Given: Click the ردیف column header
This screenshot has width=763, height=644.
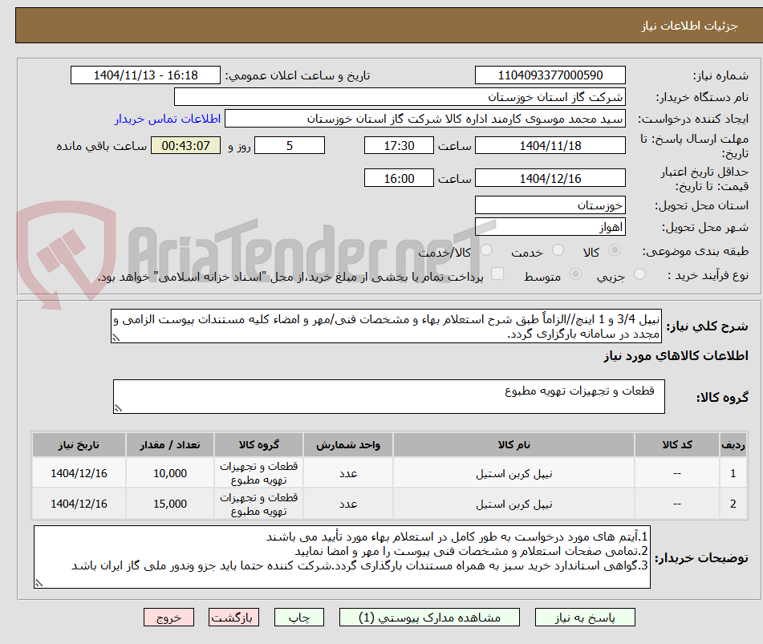Looking at the screenshot, I should pyautogui.click(x=733, y=444).
